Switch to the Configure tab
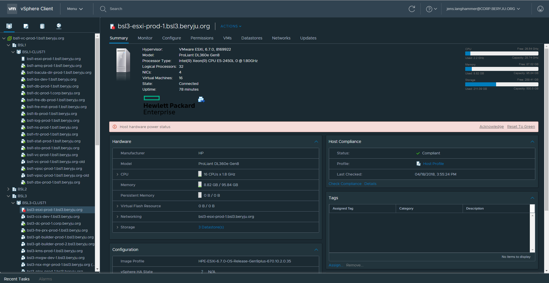The height and width of the screenshot is (283, 549). point(172,38)
